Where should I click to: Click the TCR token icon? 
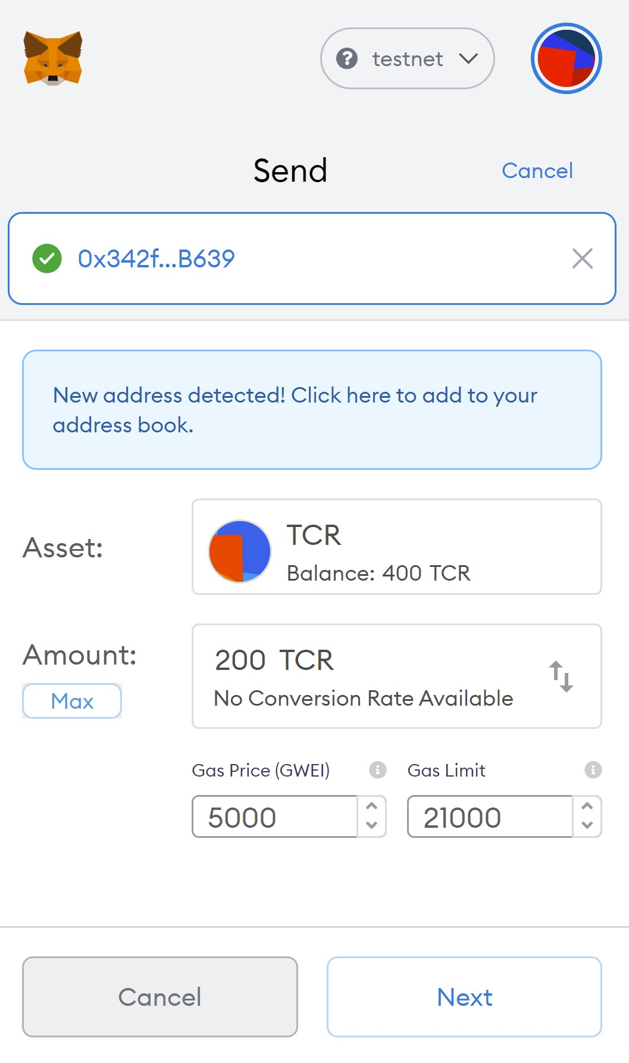coord(240,551)
